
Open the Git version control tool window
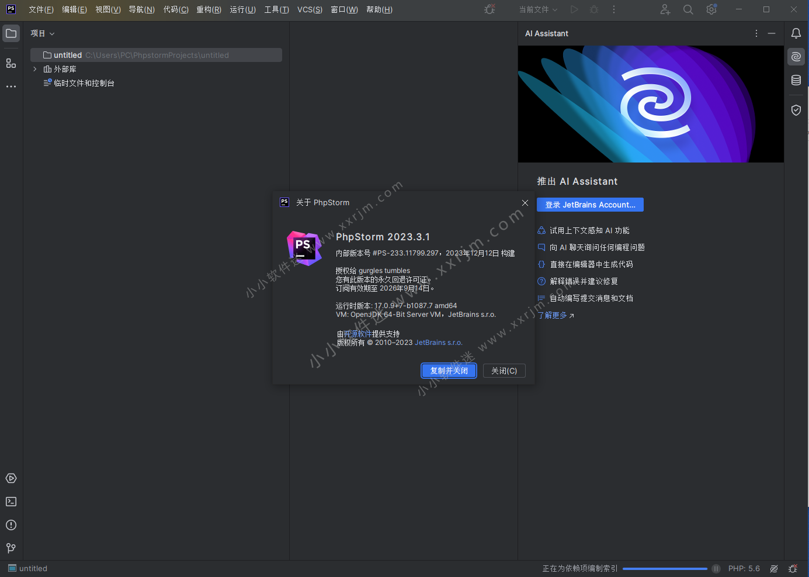click(x=11, y=548)
